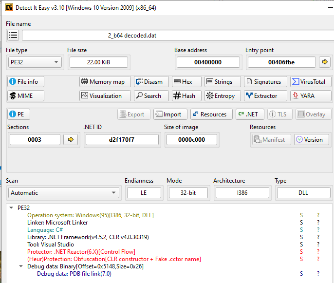Expand the File type PE32 dropdown
This screenshot has width=334, height=283.
click(35, 62)
